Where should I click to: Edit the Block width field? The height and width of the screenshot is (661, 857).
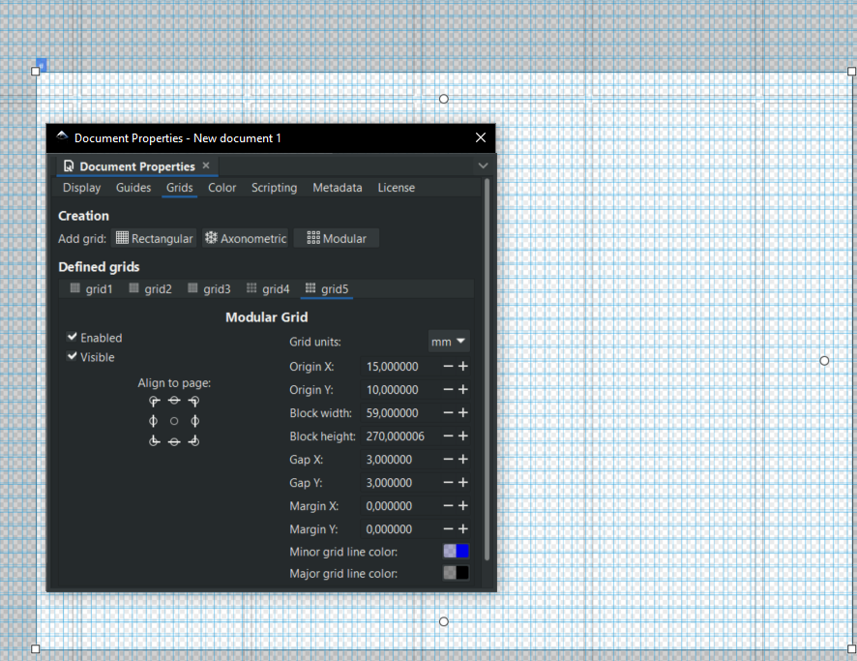[x=400, y=413]
